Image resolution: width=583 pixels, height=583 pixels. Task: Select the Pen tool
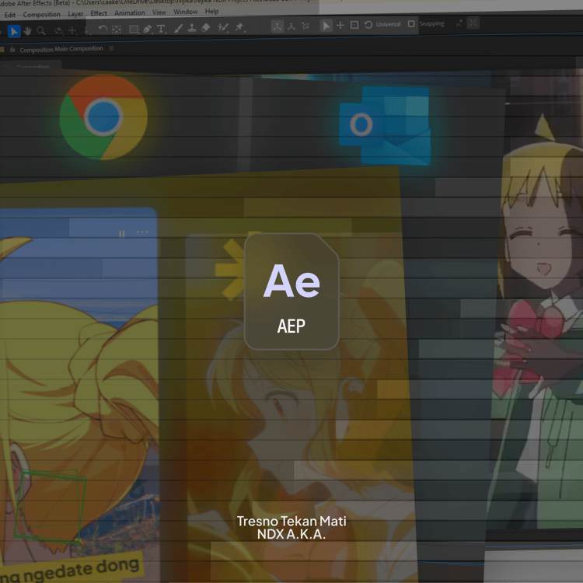[x=147, y=29]
